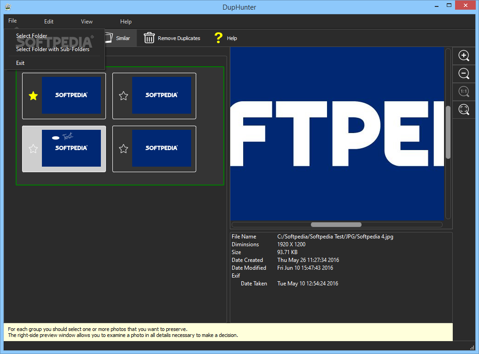Unmark the yellow starred first photo
The height and width of the screenshot is (354, 479).
coord(33,96)
